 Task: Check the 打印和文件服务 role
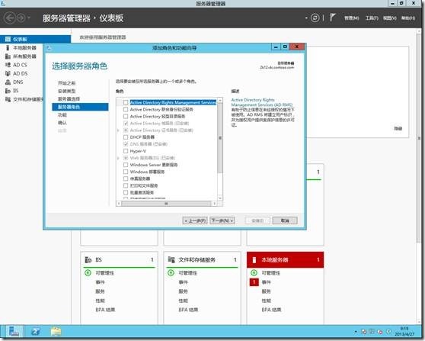click(126, 185)
